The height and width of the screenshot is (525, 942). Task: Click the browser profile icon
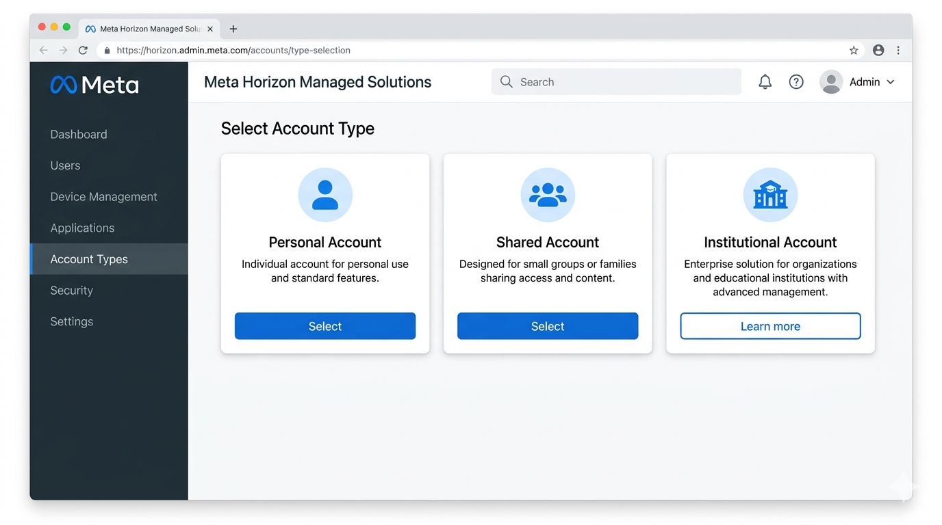pyautogui.click(x=878, y=51)
